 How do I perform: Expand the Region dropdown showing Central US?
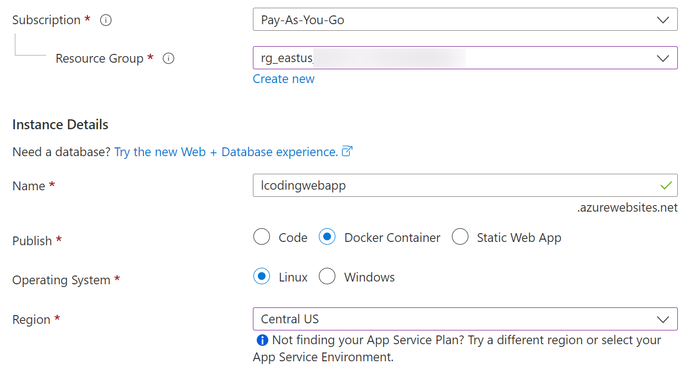(x=663, y=319)
